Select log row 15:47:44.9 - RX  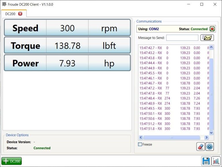coord(174,68)
